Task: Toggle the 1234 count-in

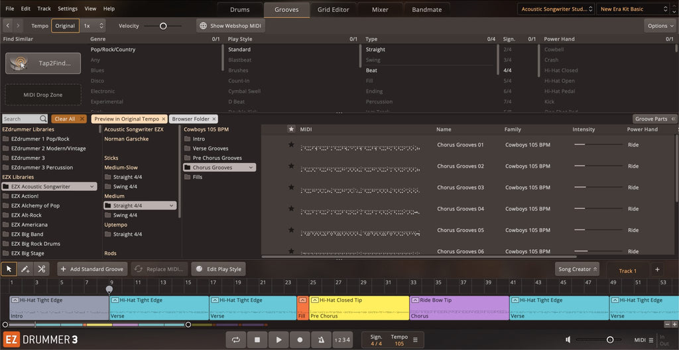Action: point(342,340)
